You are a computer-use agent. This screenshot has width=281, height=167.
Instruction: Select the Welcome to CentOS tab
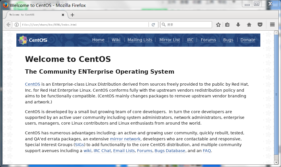click(x=36, y=15)
